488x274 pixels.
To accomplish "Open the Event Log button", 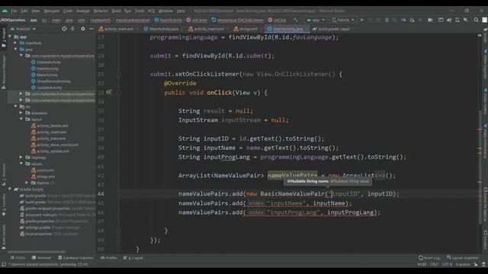I will coord(429,258).
